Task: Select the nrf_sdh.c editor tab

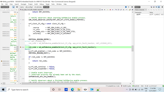Action: click(46, 7)
